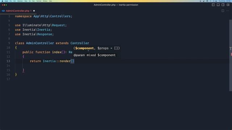232x130 pixels.
Task: Toggle the primary side bar layout icon
Action: (213, 5)
